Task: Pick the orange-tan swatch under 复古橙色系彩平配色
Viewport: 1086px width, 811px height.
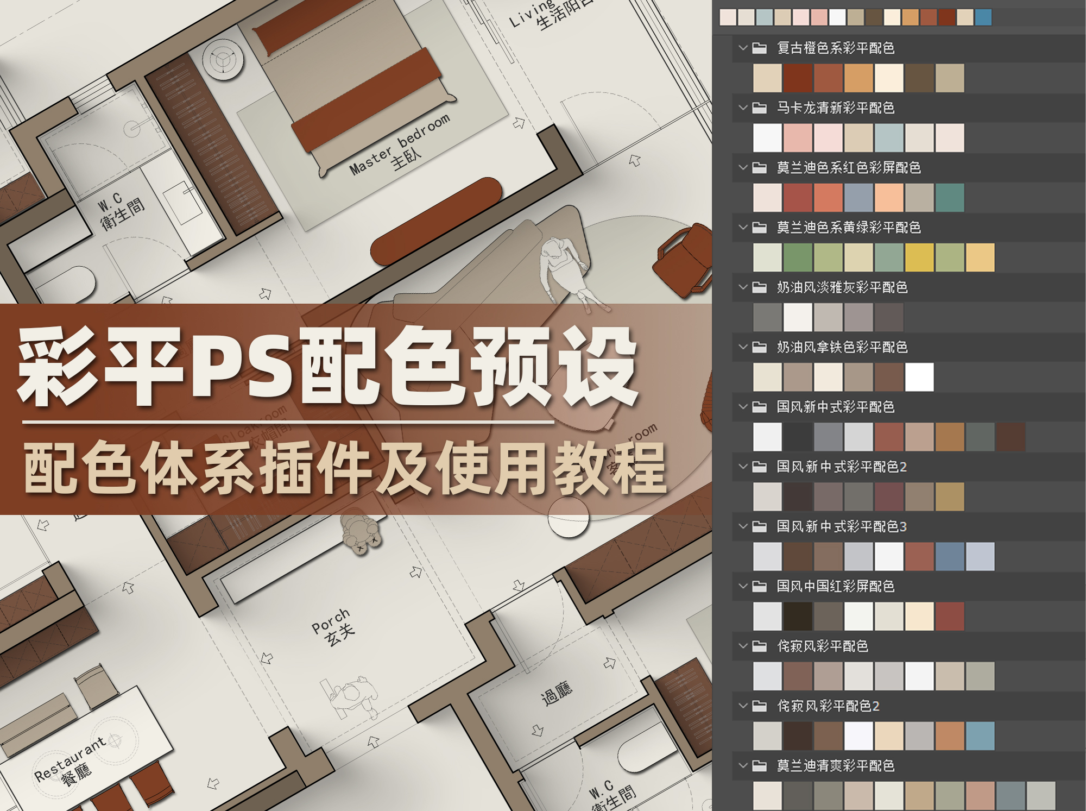Action: point(859,78)
